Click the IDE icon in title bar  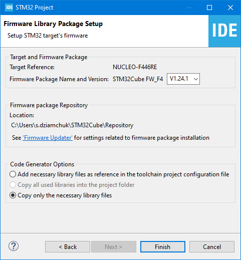pyautogui.click(x=9, y=8)
